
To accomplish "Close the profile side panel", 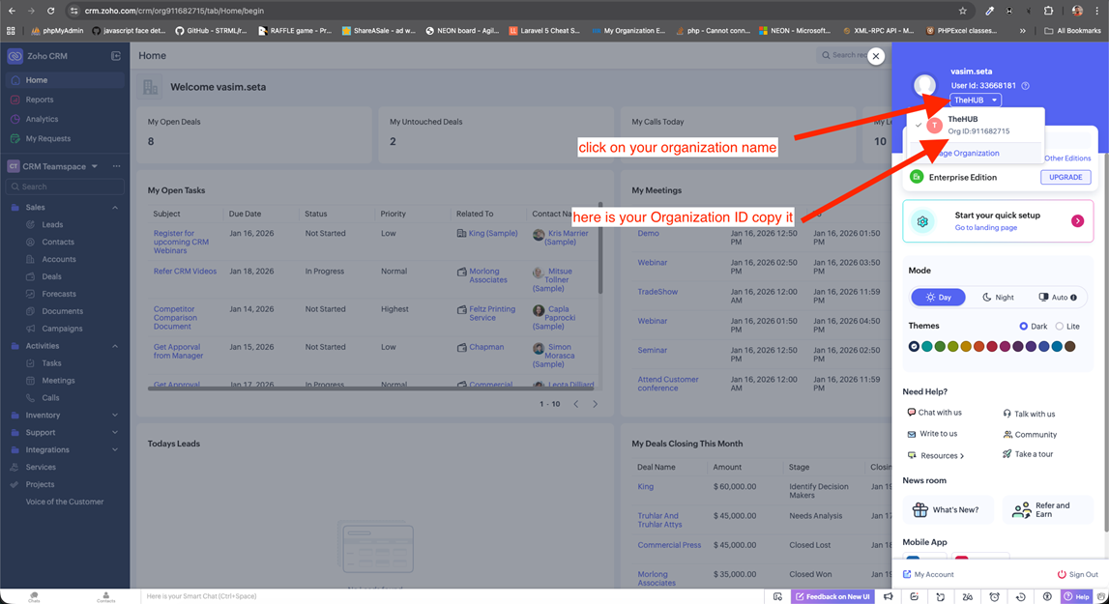I will click(x=875, y=56).
